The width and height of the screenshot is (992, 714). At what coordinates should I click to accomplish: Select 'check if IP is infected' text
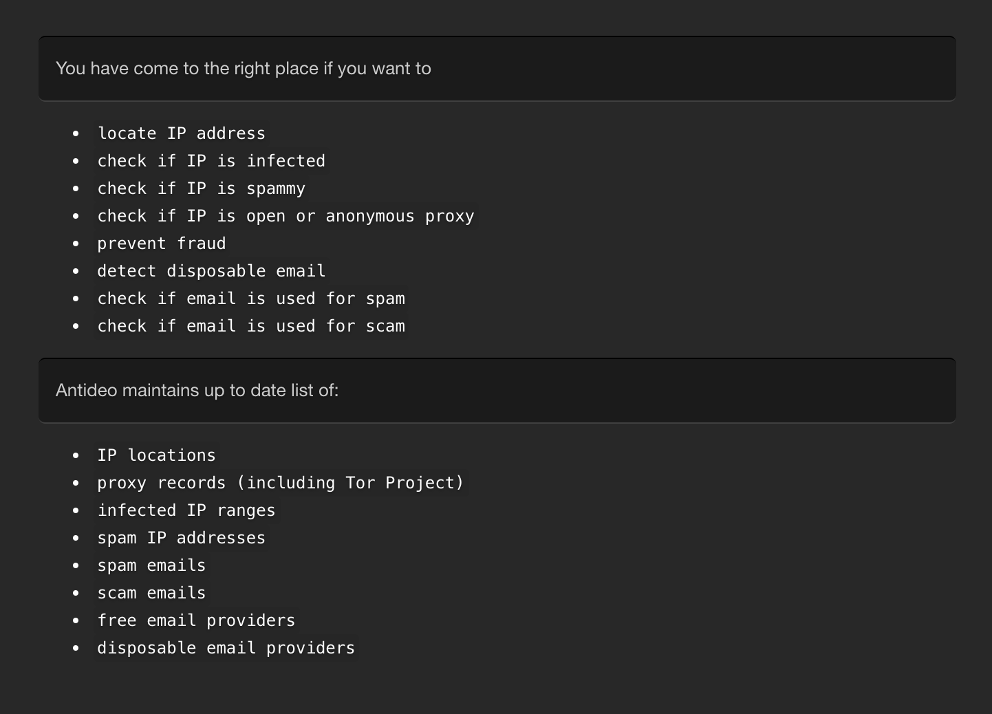(x=211, y=161)
